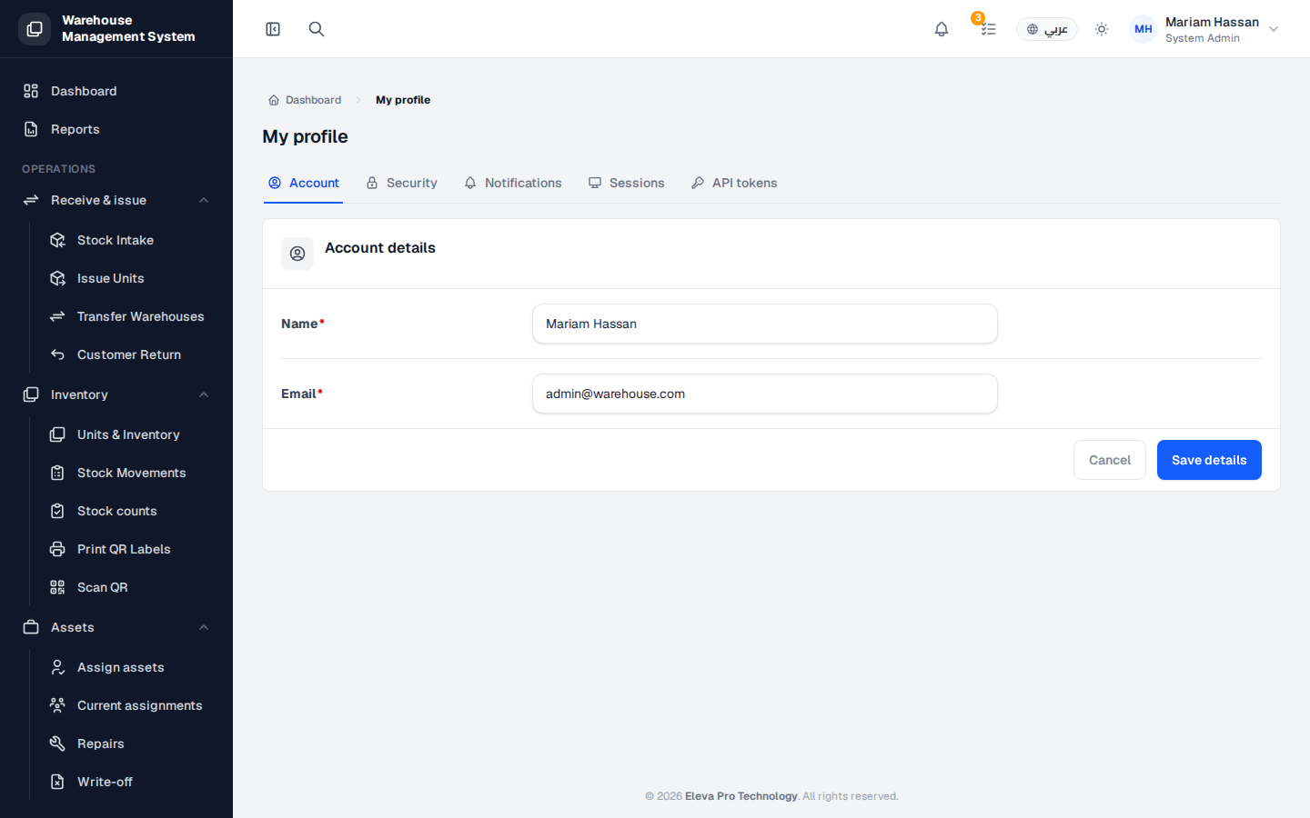Viewport: 1310px width, 818px height.
Task: Open Units & Inventory page
Action: coord(129,434)
